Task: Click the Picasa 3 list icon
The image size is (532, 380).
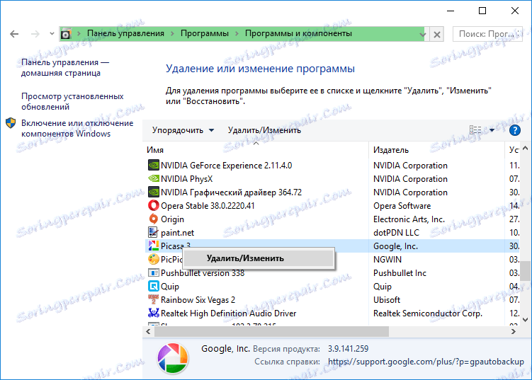Action: (x=154, y=246)
